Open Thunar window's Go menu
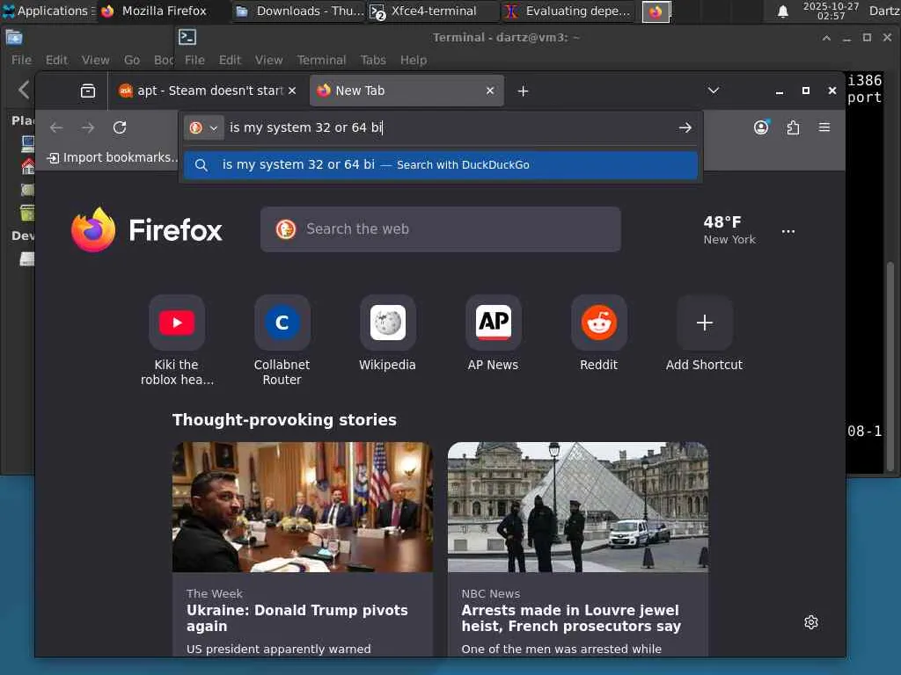The height and width of the screenshot is (675, 901). (x=132, y=60)
